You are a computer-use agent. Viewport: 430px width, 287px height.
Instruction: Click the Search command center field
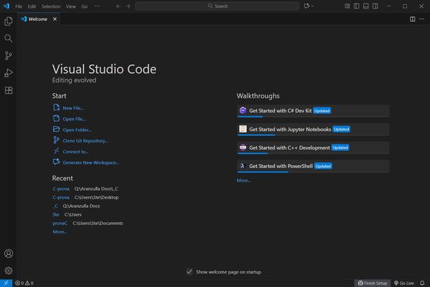[217, 6]
